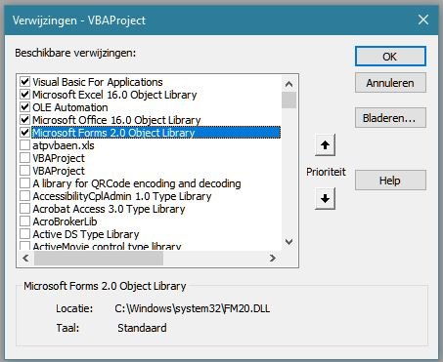Check AccessibilityCplAdmin 1.0 Type Library checkbox
Screen dimensions: 443x362
(x=24, y=196)
